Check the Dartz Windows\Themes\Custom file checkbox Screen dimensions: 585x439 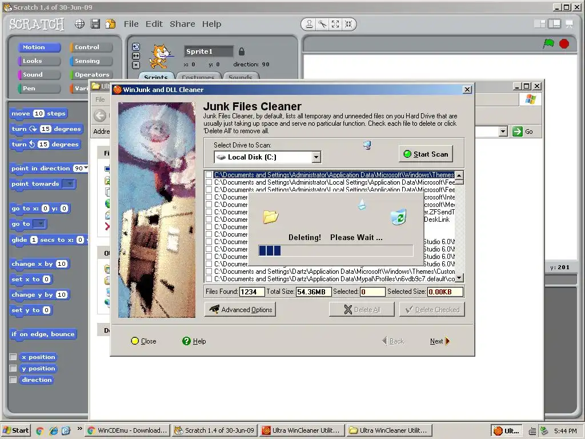pos(209,272)
